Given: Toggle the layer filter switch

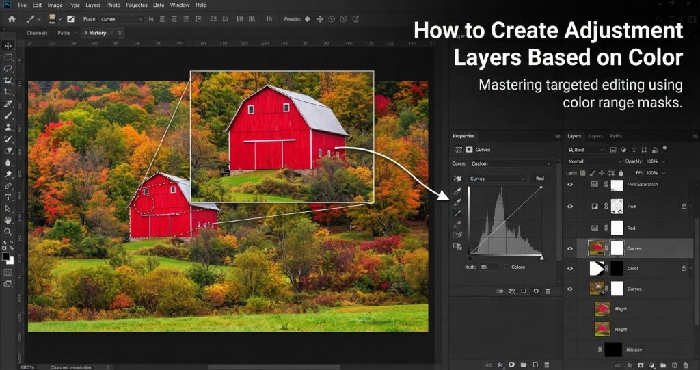Looking at the screenshot, I should coord(664,148).
